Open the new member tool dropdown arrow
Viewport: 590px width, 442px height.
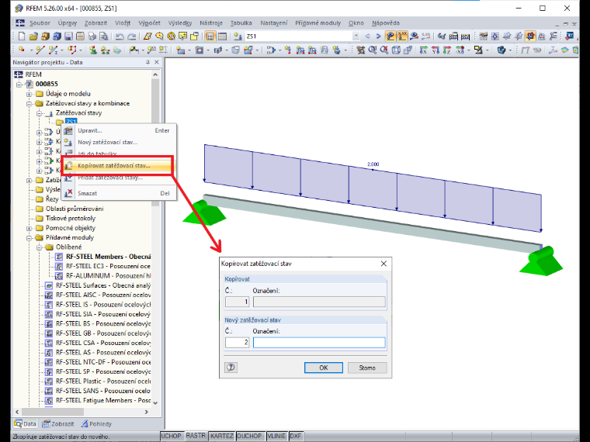coord(61,50)
